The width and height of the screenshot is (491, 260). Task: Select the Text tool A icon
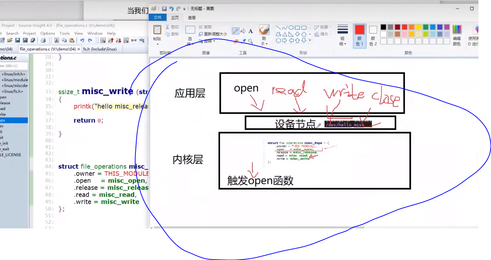pyautogui.click(x=250, y=31)
